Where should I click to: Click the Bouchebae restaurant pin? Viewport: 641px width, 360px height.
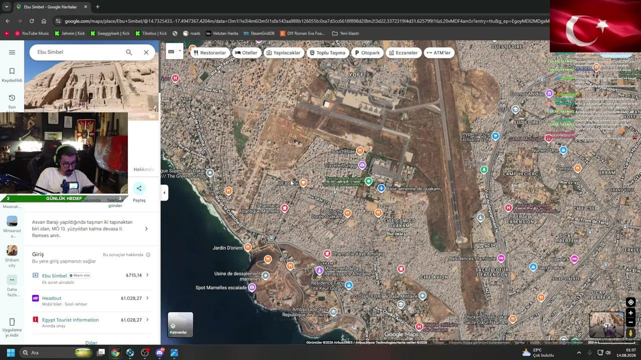[360, 151]
